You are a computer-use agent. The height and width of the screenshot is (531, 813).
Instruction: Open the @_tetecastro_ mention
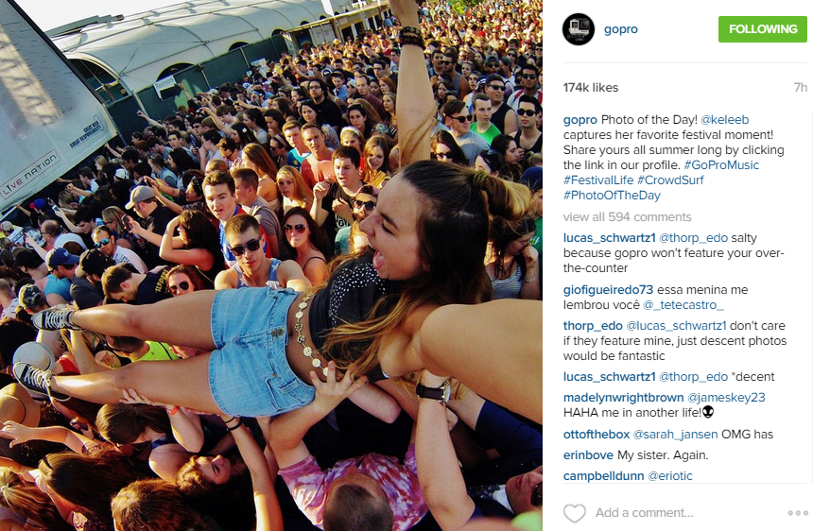(x=683, y=304)
